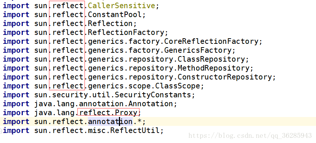The image size is (316, 143).
Task: Click ReflectUtil class name
Action: point(135,130)
